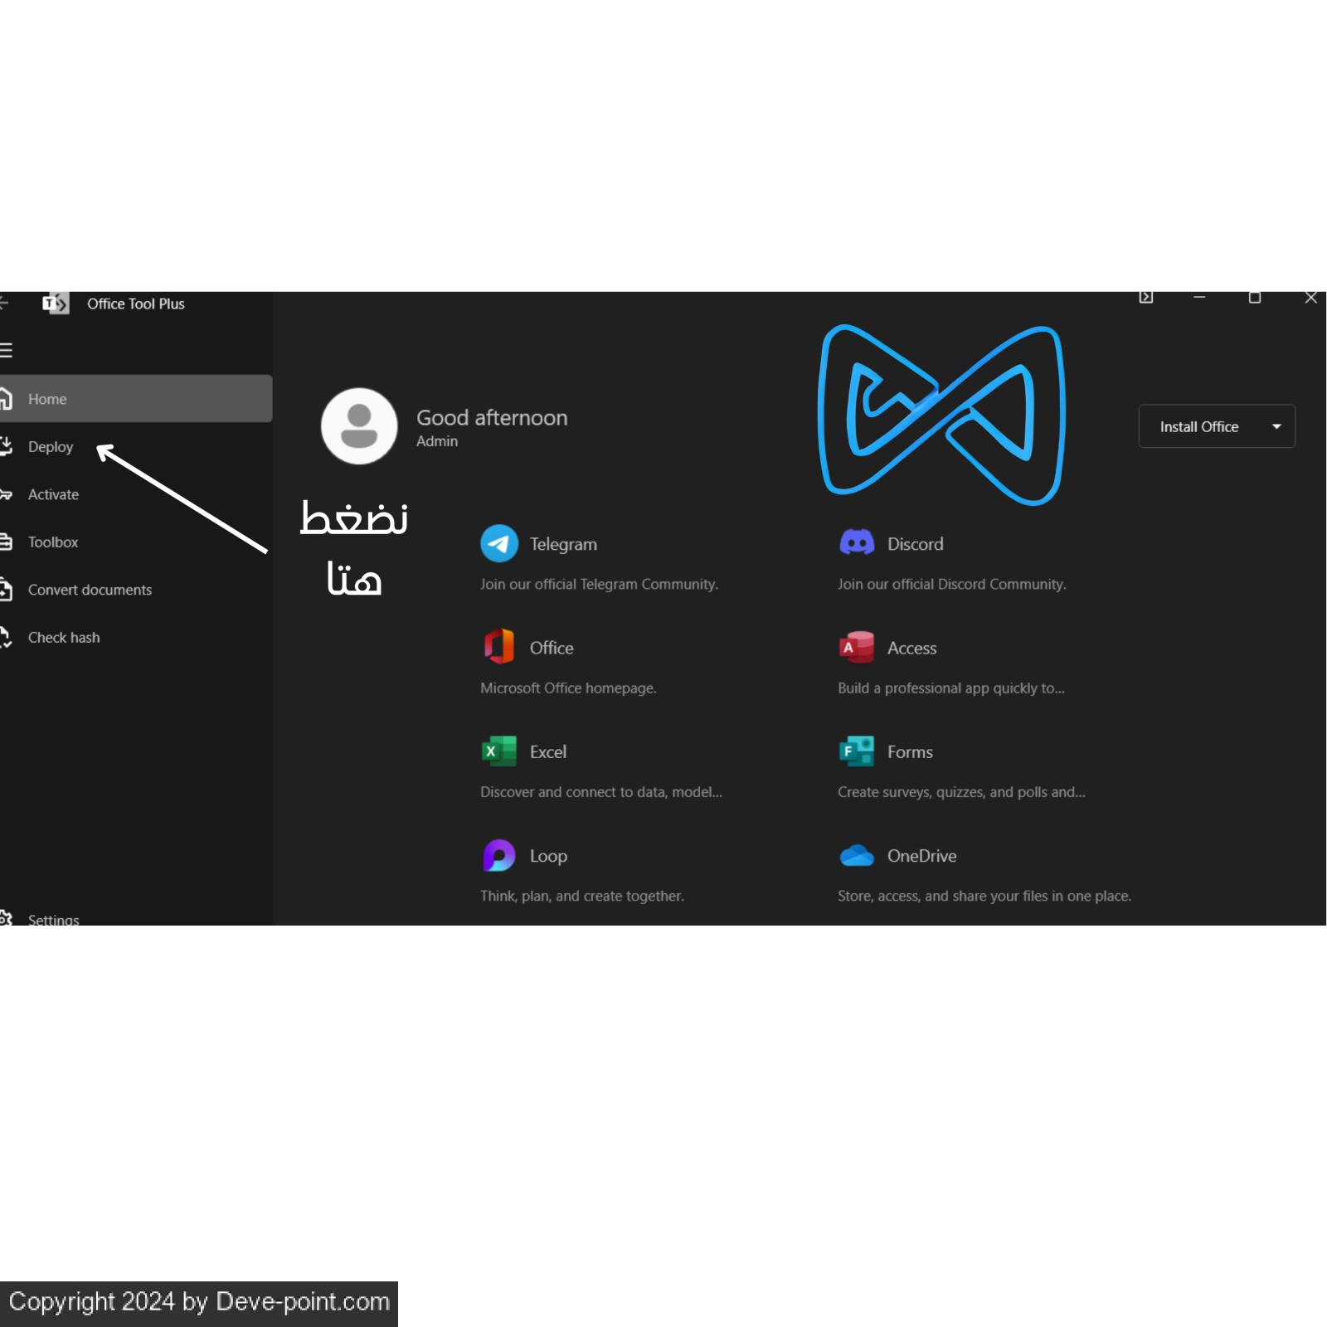The height and width of the screenshot is (1327, 1327).
Task: Toggle the hamburger navigation menu
Action: click(6, 351)
